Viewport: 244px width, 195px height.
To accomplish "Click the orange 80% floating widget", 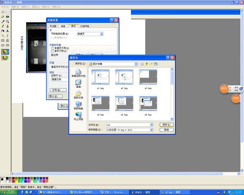I will 224,89.
